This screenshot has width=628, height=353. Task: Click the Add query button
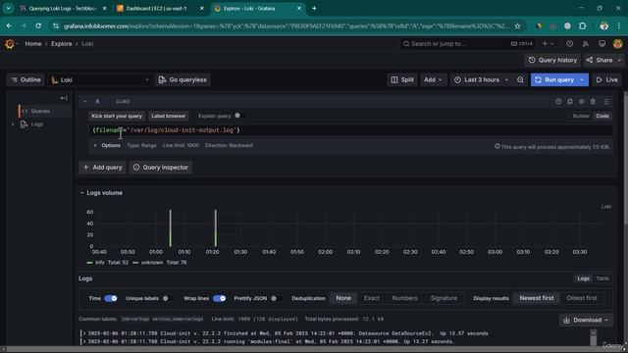pyautogui.click(x=102, y=168)
